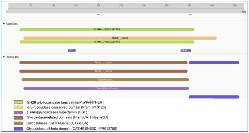Select the top brown Alpha_L_fucos domain bar

point(103,63)
